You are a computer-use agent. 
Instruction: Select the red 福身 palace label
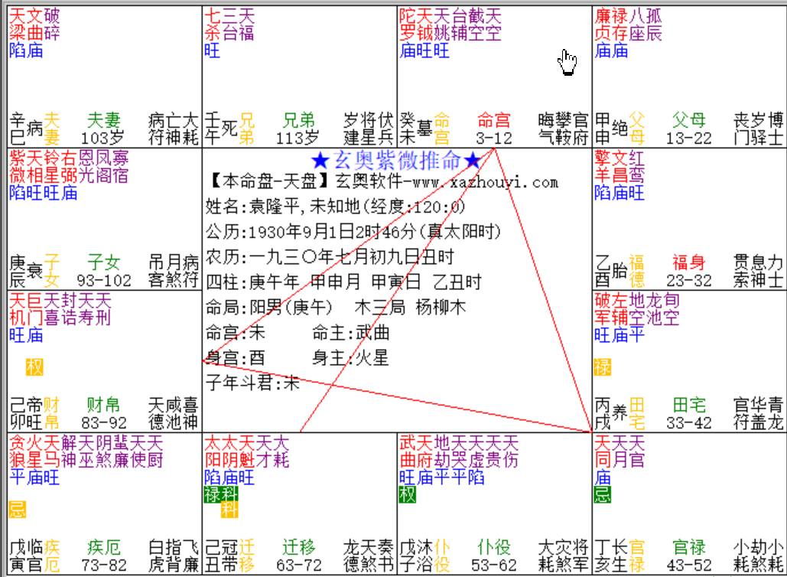tap(688, 262)
